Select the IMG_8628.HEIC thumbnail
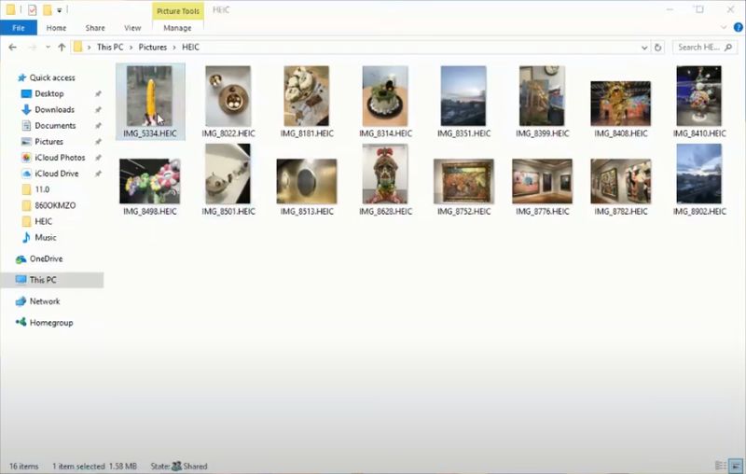This screenshot has width=746, height=474. tap(385, 174)
